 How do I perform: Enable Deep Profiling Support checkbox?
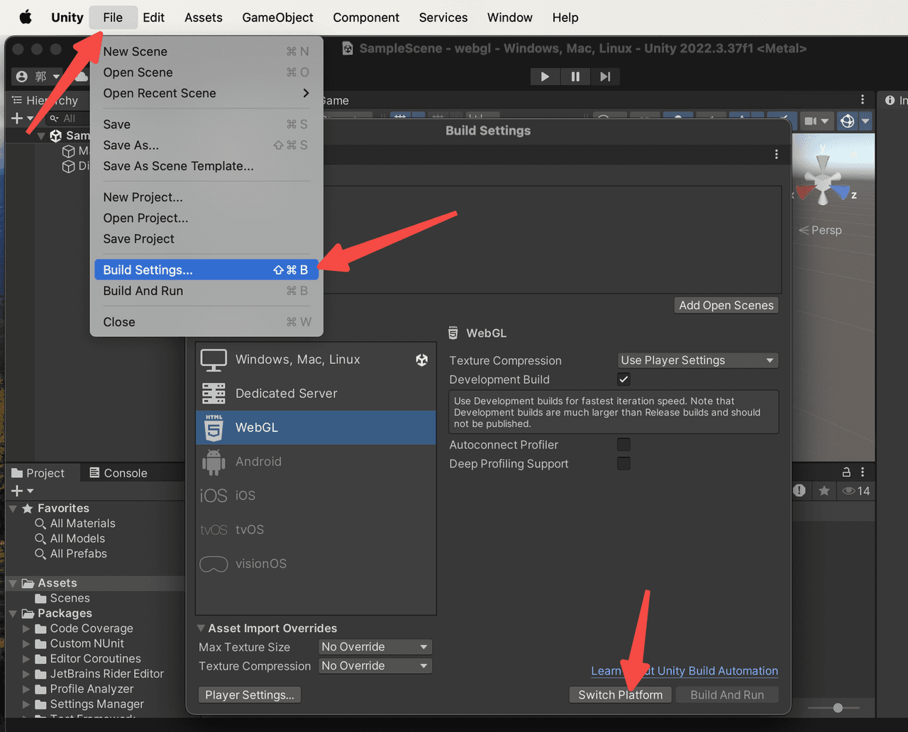click(624, 464)
